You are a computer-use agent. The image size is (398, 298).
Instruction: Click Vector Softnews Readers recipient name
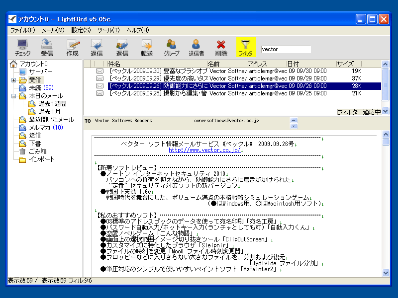(123, 121)
